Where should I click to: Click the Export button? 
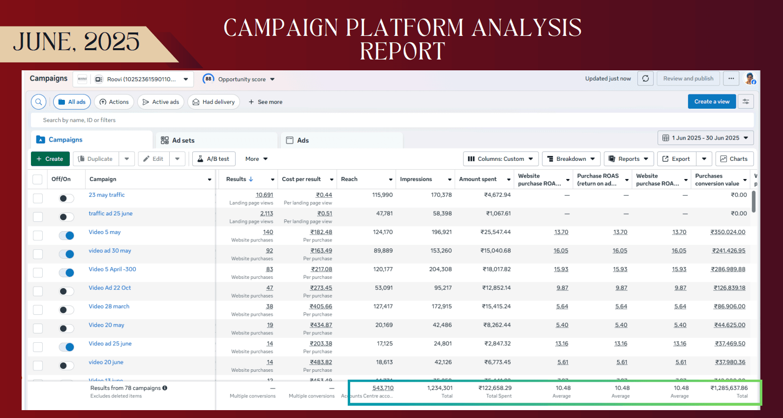pyautogui.click(x=676, y=159)
